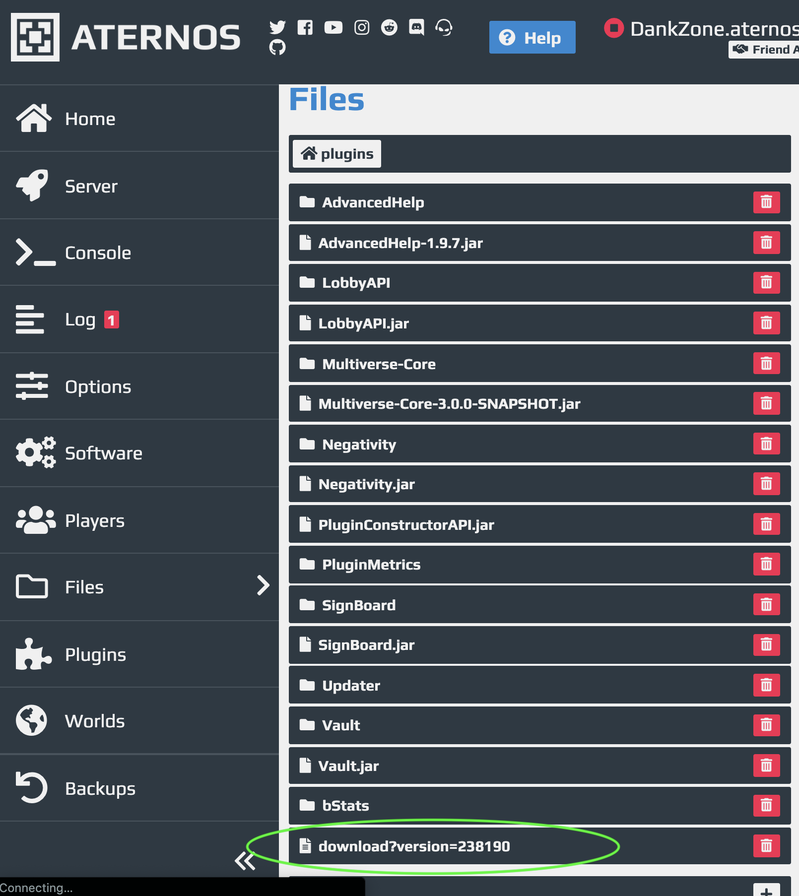Image resolution: width=799 pixels, height=896 pixels.
Task: Expand the Files sidebar chevron
Action: [263, 586]
